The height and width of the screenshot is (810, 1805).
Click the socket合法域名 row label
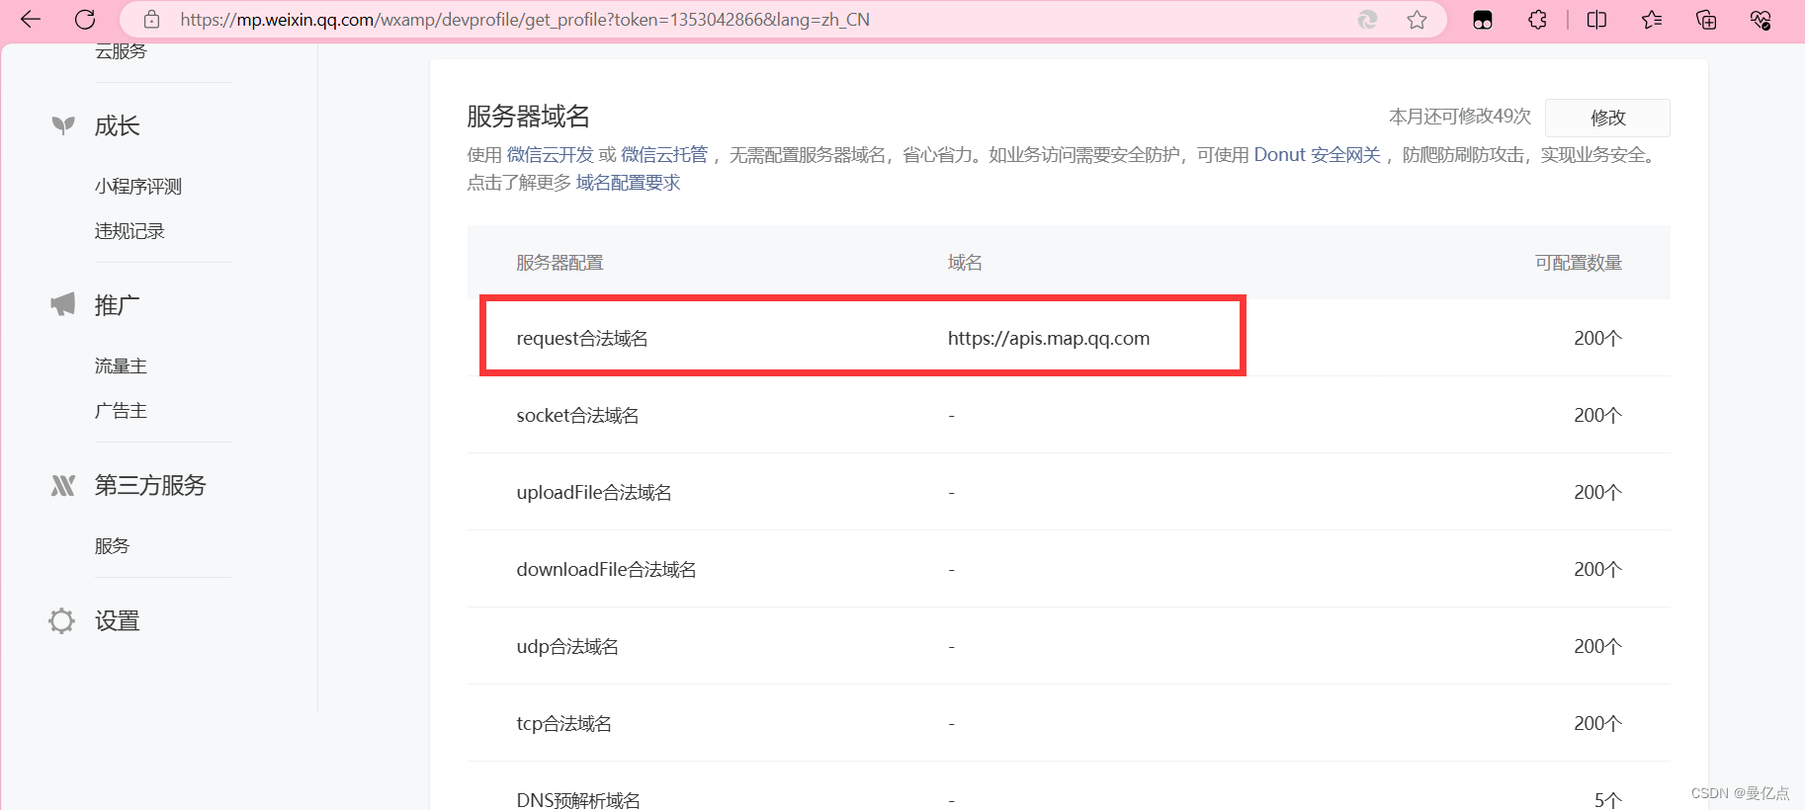click(577, 416)
